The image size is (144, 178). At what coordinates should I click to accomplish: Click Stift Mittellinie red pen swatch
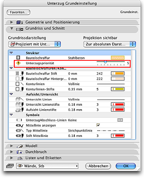[x=118, y=136]
